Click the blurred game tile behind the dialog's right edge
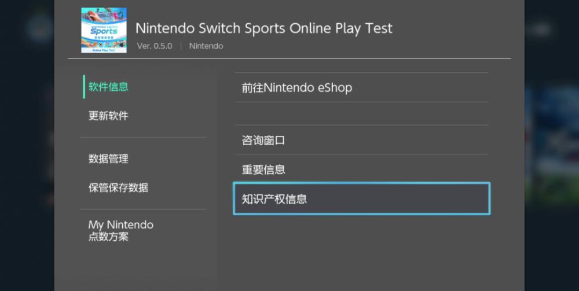 [x=552, y=144]
